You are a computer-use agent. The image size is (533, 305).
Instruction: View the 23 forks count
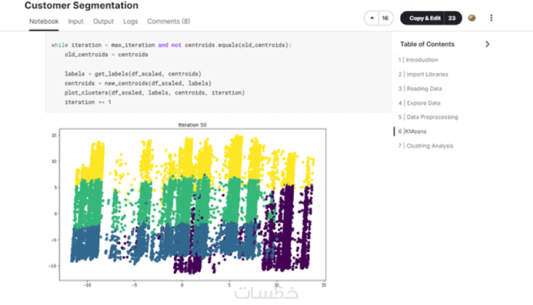click(452, 18)
